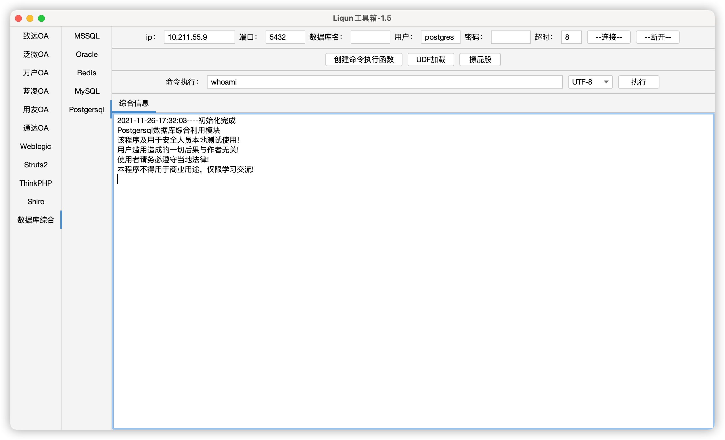Click the UDF加载 button

tap(430, 60)
